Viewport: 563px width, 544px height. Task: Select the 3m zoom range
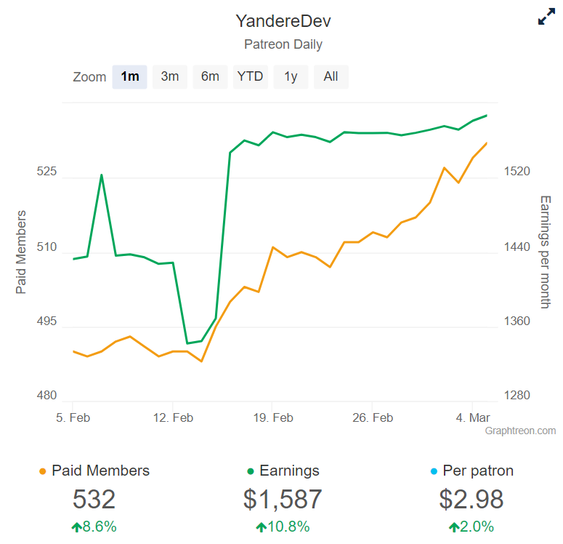(170, 76)
